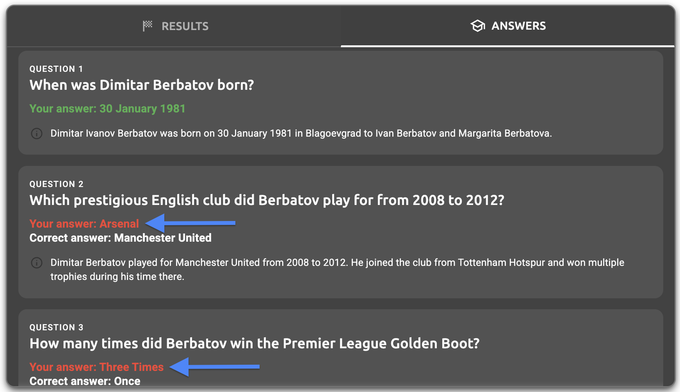Click the info icon under Question 2
The width and height of the screenshot is (680, 392).
(37, 263)
